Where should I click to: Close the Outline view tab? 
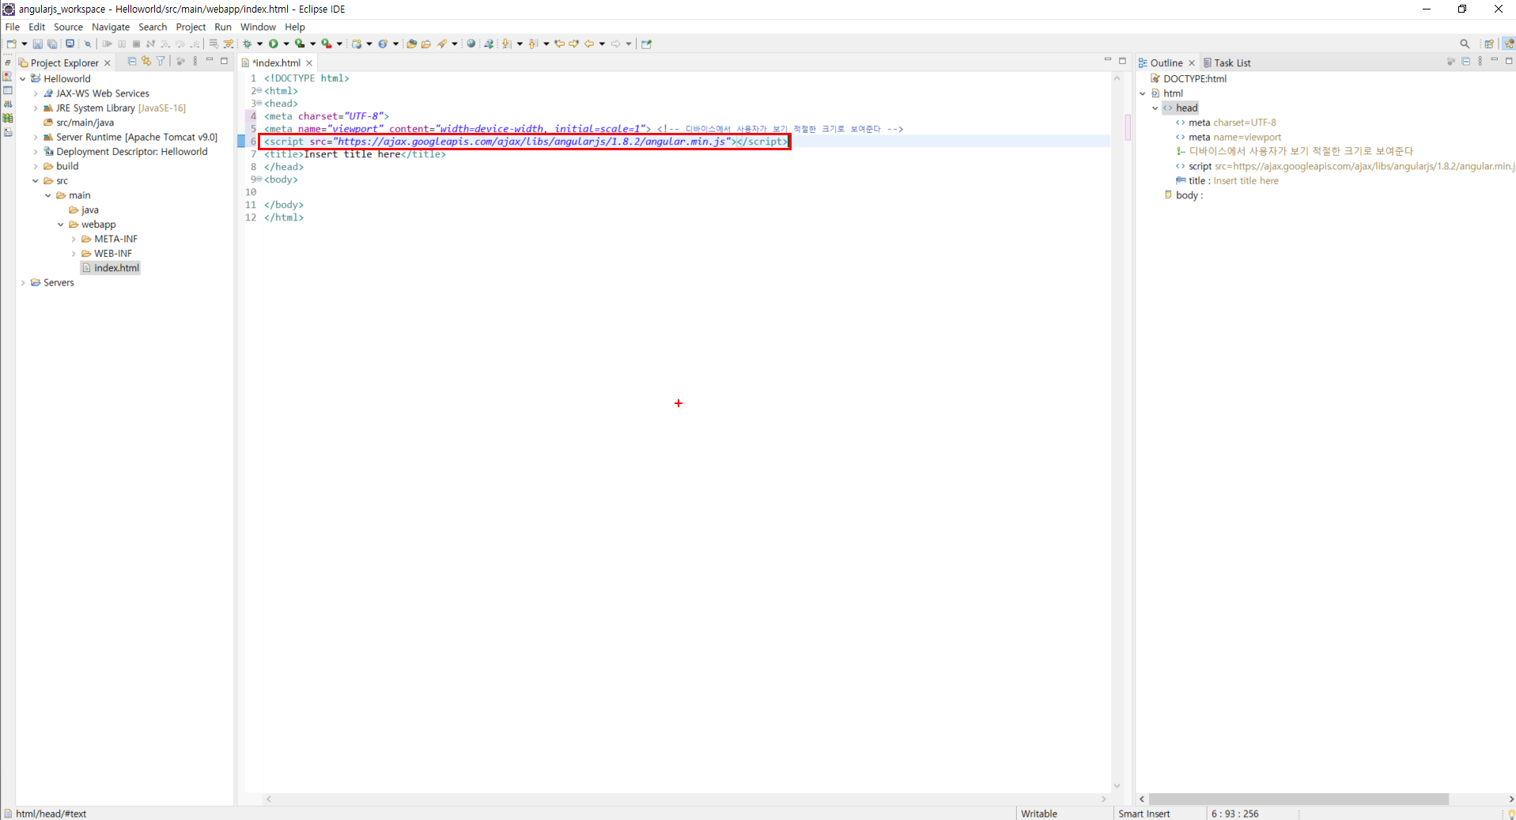pyautogui.click(x=1192, y=63)
